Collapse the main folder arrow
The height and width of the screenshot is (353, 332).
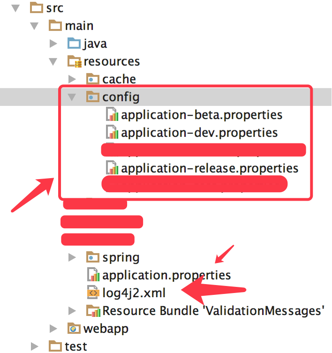click(x=34, y=26)
